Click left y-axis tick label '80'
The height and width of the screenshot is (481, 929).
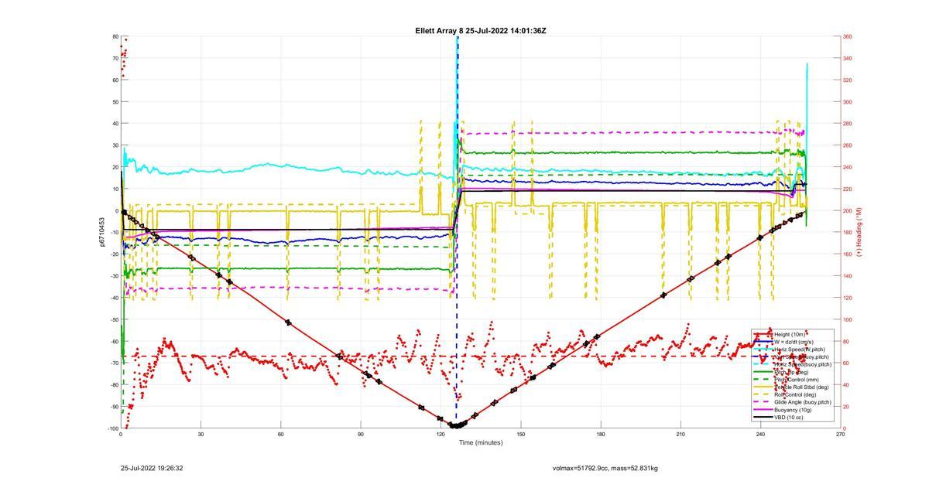click(115, 36)
